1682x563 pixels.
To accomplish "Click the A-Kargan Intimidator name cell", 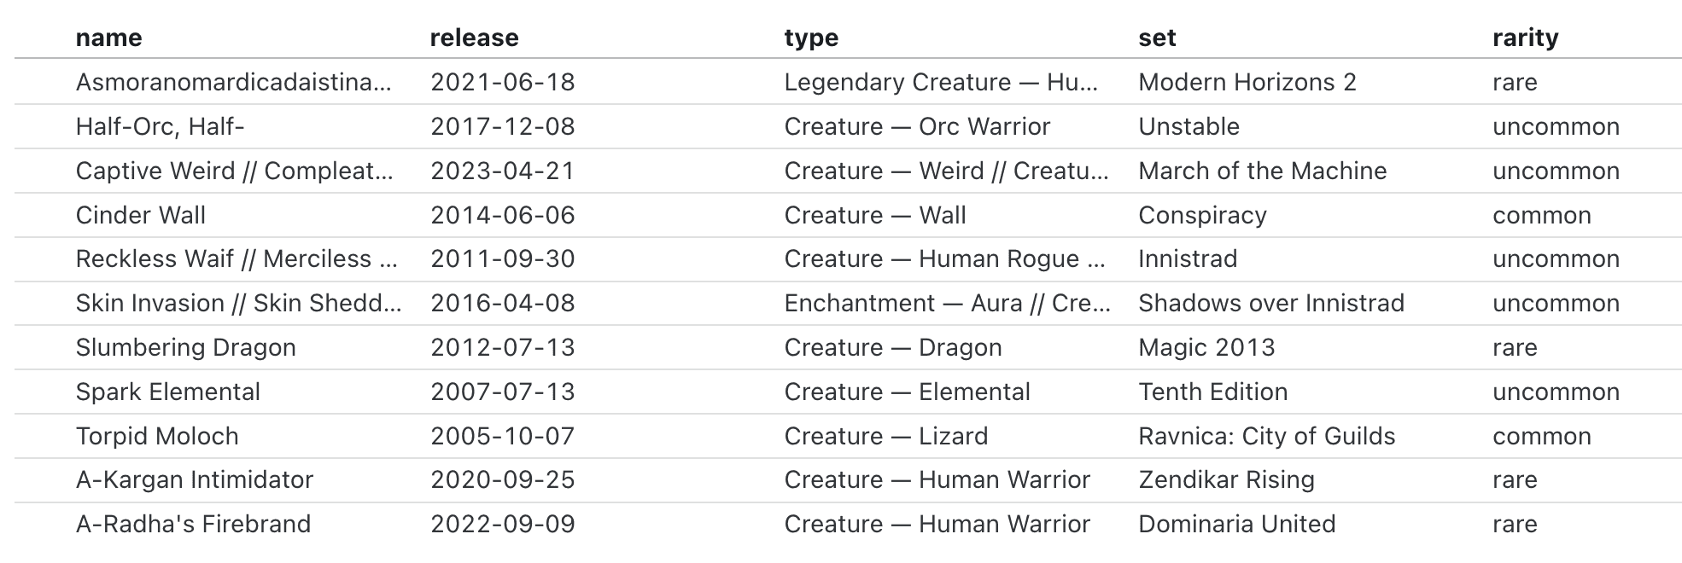I will click(x=194, y=479).
